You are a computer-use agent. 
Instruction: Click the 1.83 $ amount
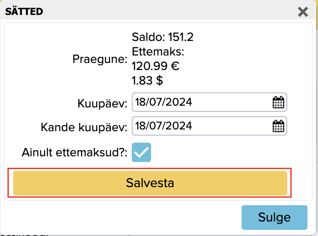pyautogui.click(x=148, y=81)
